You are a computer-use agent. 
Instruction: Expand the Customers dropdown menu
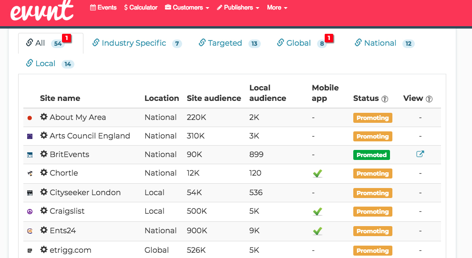[187, 8]
